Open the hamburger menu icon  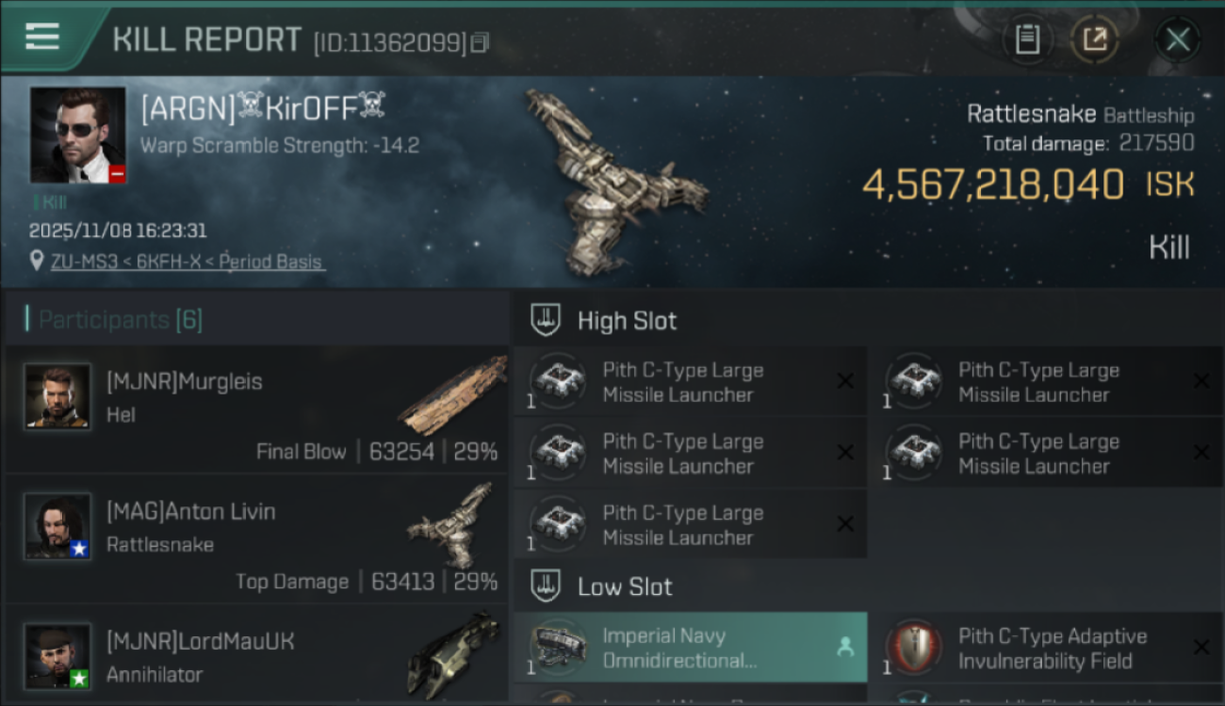[x=42, y=37]
